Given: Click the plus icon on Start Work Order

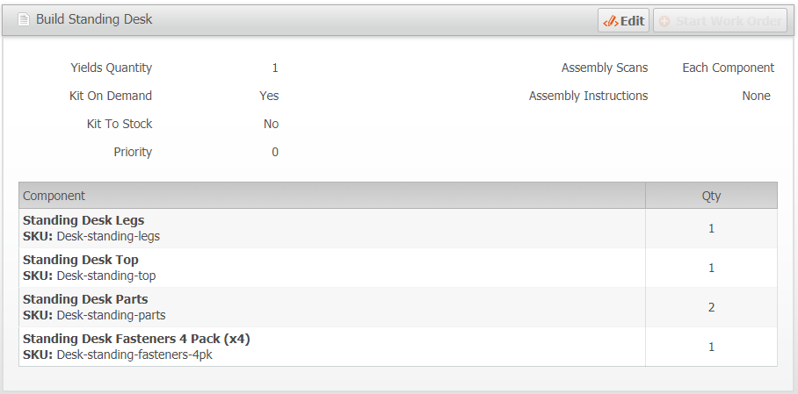Looking at the screenshot, I should 664,21.
